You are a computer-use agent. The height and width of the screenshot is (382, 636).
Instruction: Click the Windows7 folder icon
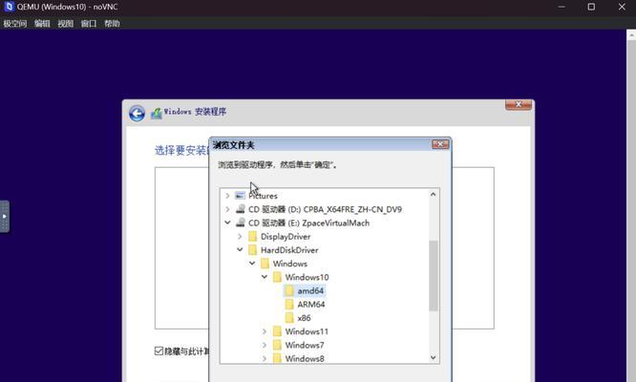pos(277,345)
